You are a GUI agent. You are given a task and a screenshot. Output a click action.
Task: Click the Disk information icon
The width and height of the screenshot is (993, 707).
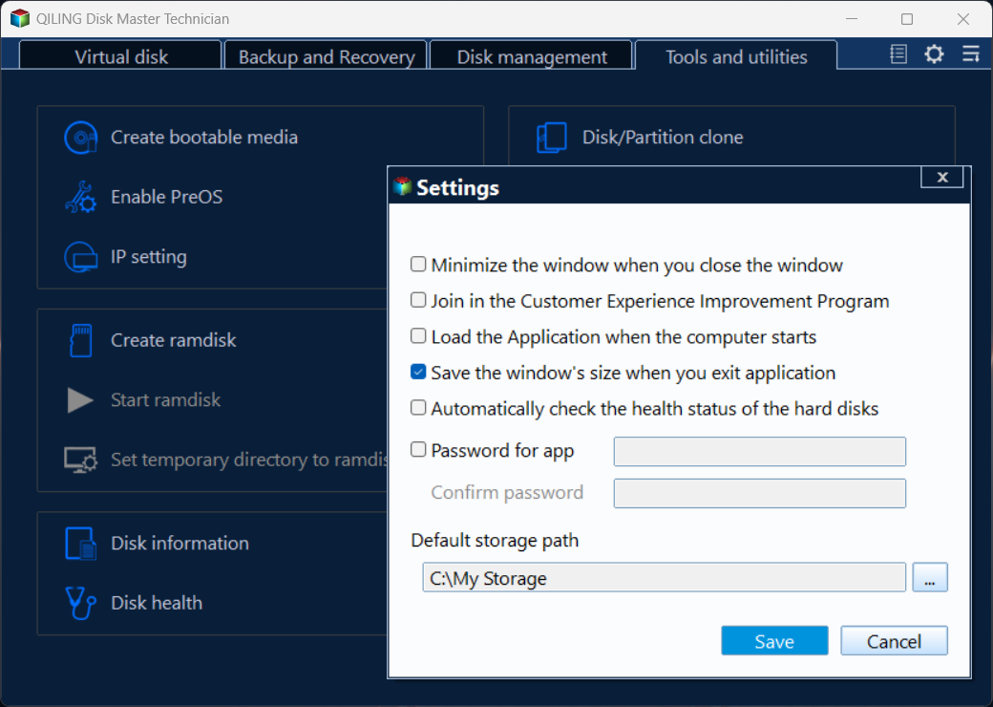point(80,543)
